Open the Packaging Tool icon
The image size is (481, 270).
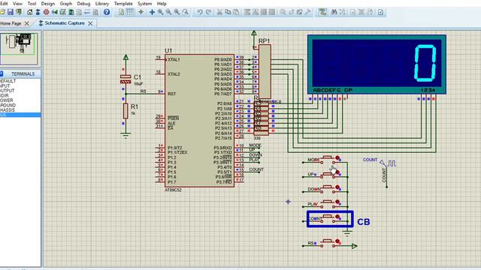pyautogui.click(x=299, y=12)
